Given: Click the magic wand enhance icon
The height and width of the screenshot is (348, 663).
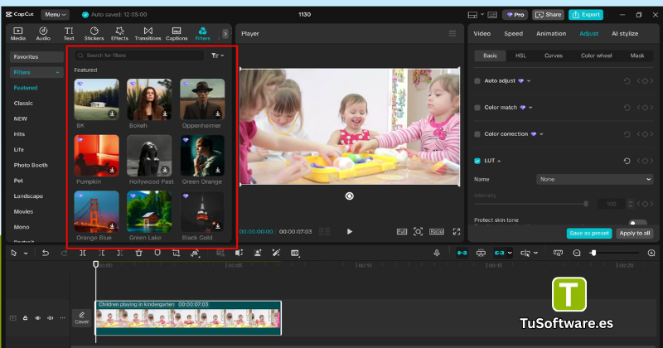Looking at the screenshot, I should (276, 253).
